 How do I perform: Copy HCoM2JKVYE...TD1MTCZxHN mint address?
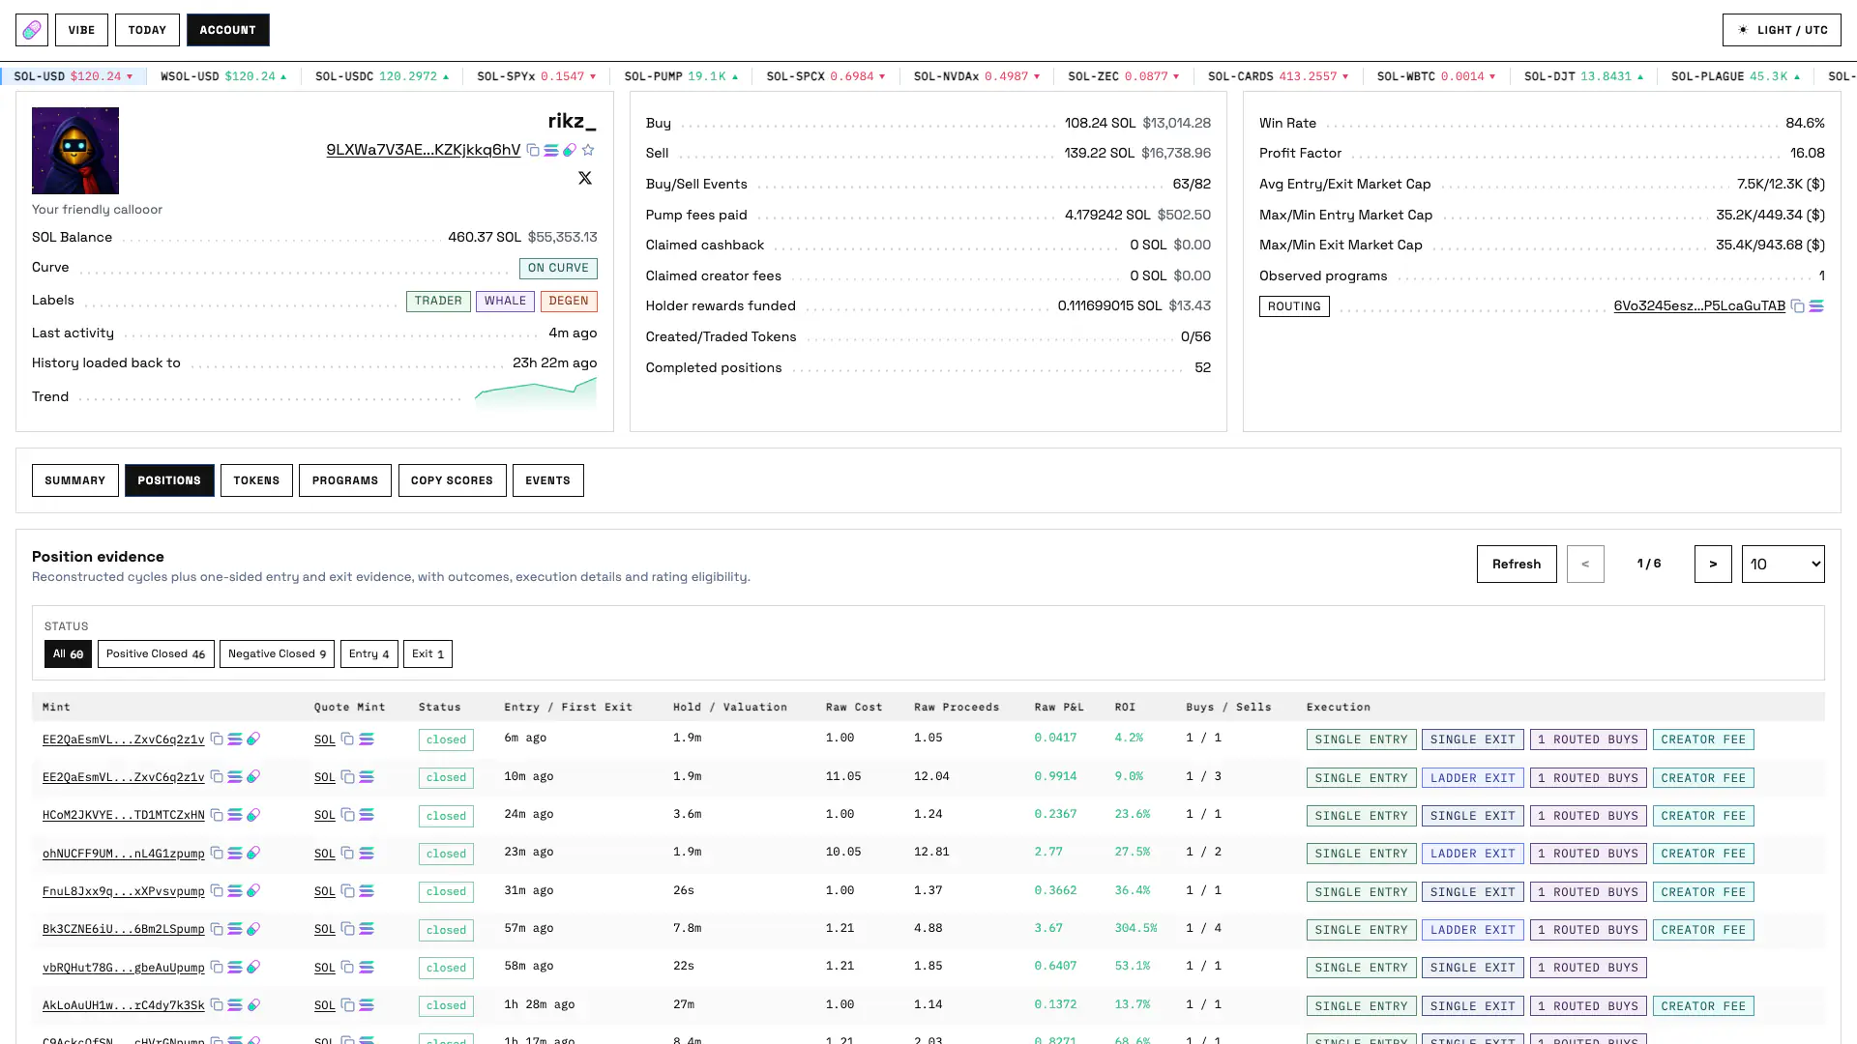(x=217, y=815)
